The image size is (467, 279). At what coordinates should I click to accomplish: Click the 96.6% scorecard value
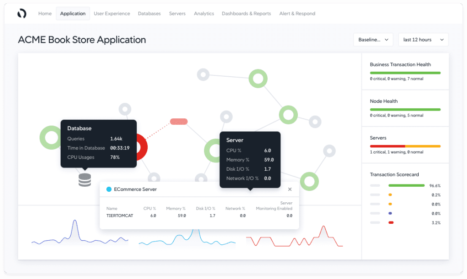coord(435,186)
